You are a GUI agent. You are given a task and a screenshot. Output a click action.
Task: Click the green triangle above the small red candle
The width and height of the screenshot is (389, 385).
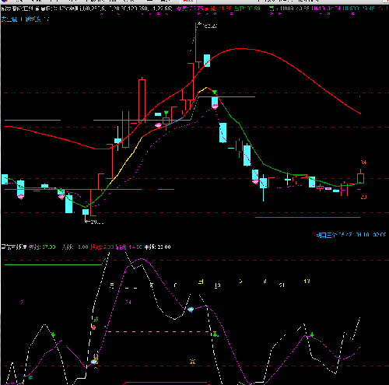pos(166,113)
